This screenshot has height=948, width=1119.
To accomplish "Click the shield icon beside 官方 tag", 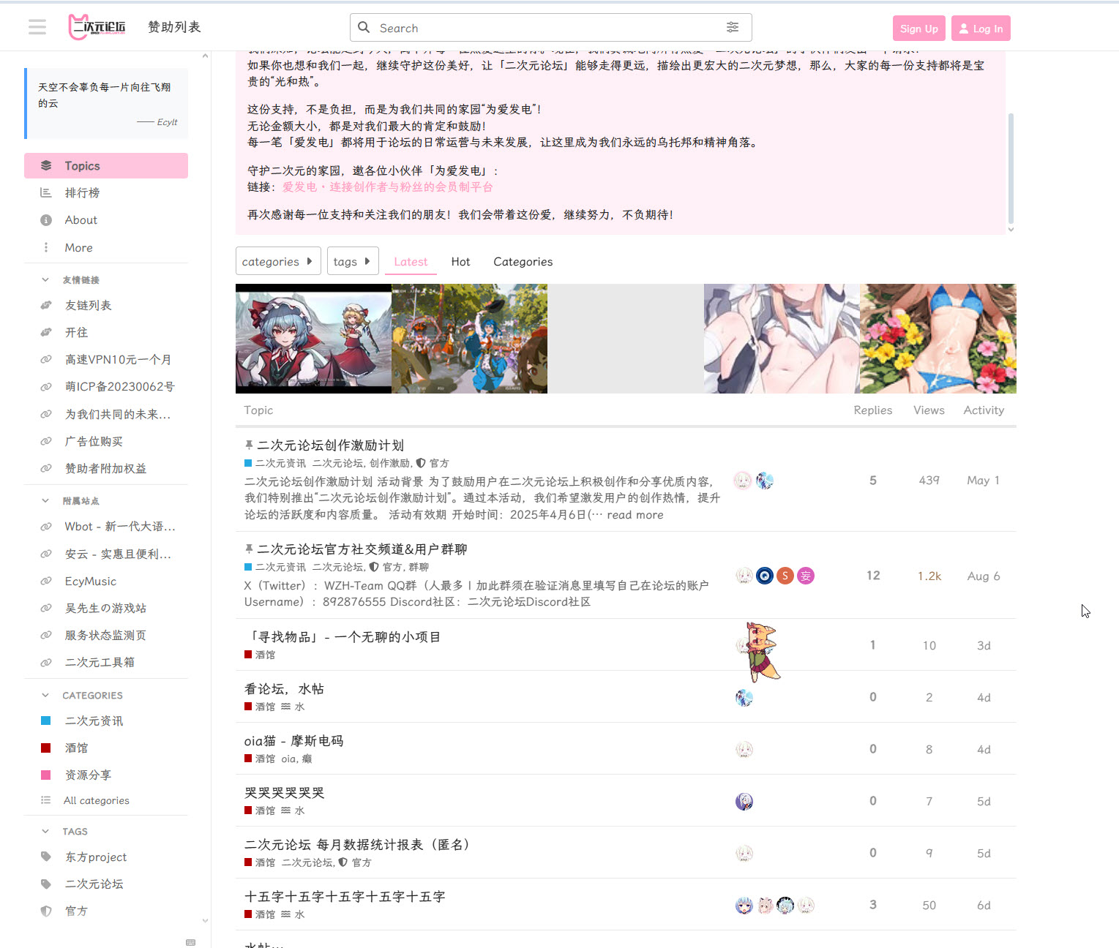I will (x=46, y=911).
